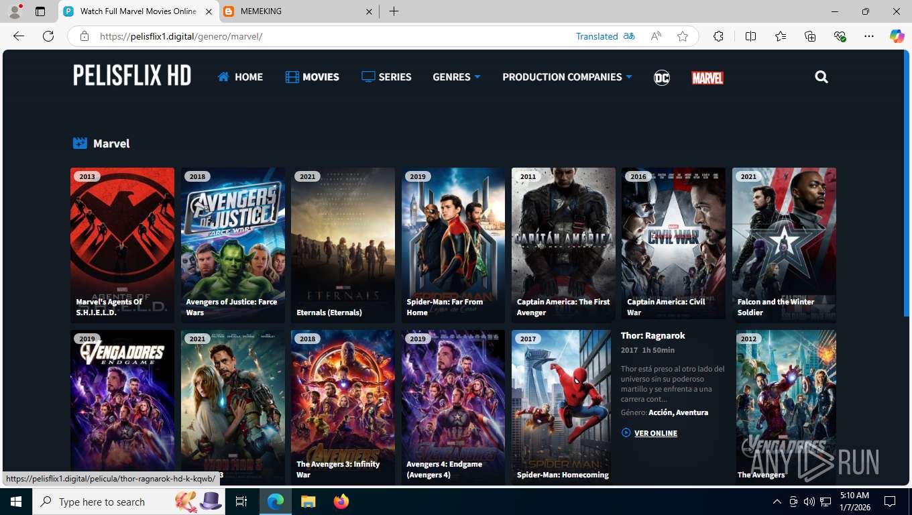Screen dimensions: 912x515
Task: Open Avengers 4: Endgame poster
Action: pos(453,408)
